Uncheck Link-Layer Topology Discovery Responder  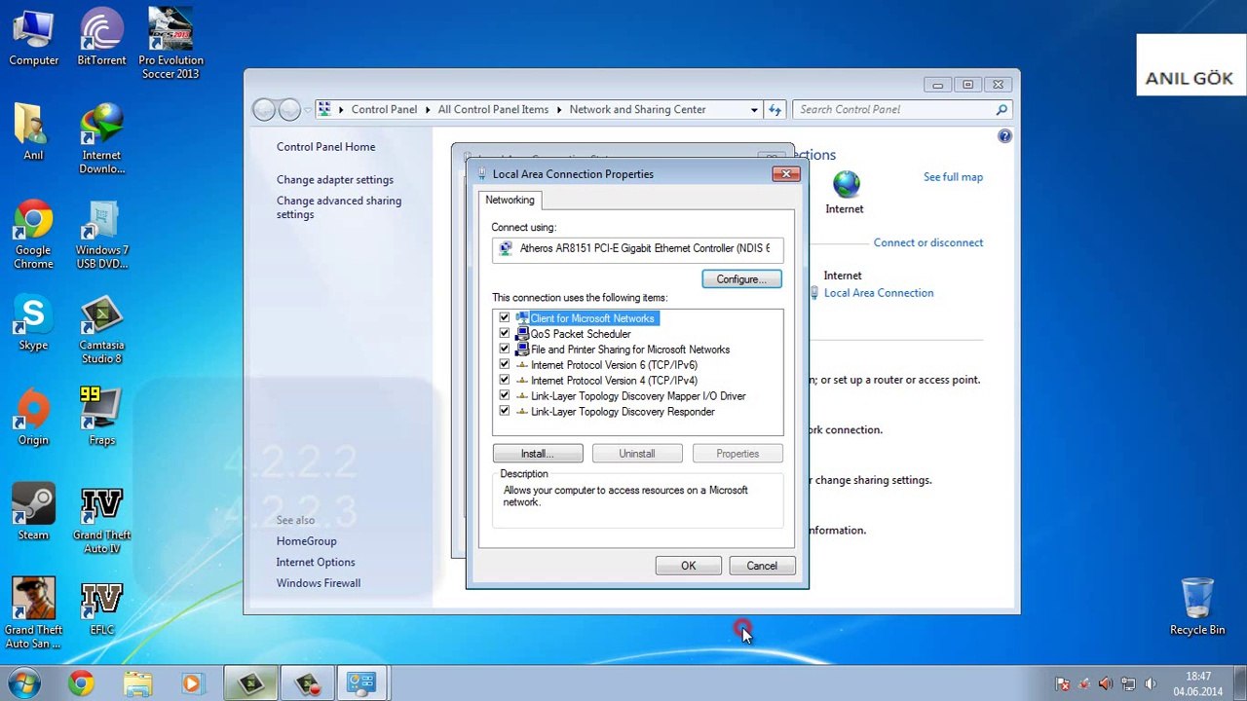(504, 412)
